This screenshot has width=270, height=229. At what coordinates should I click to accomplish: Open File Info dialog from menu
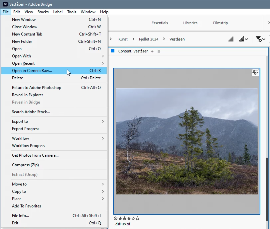coord(54,216)
